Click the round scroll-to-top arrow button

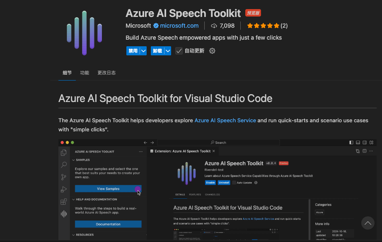tap(367, 223)
